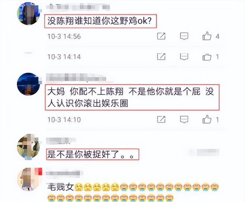Share the comment posted at 14:14
Image resolution: width=245 pixels, height=202 pixels.
coord(161,57)
